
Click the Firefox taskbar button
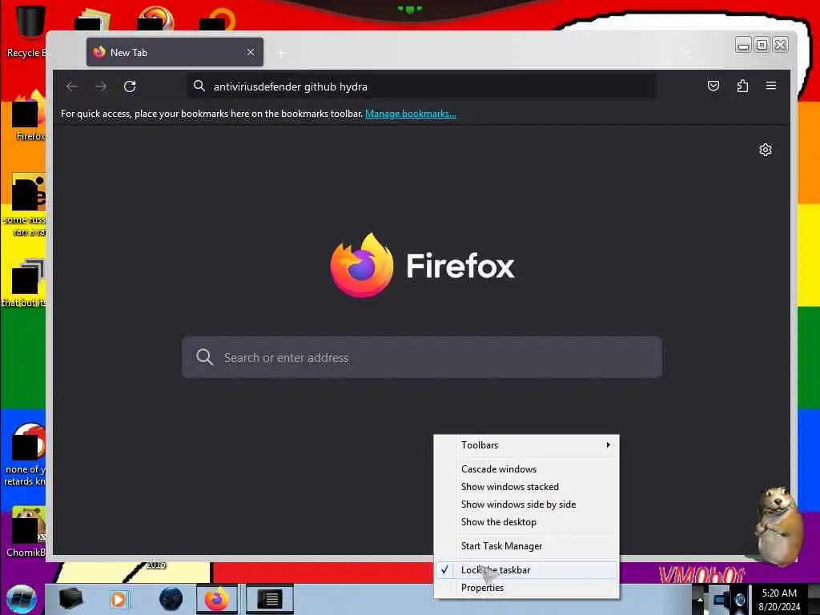[217, 599]
